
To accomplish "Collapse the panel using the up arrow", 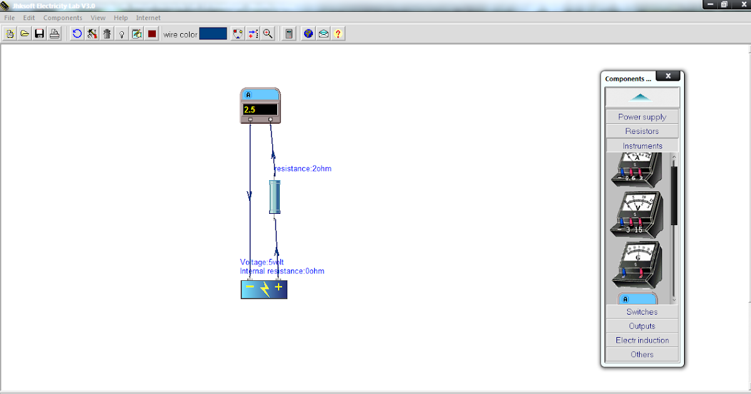I will 640,97.
